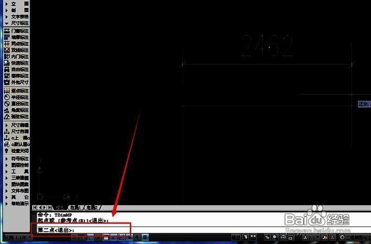Switch to the 布局2 layout tab
The width and height of the screenshot is (371, 244).
click(x=92, y=208)
